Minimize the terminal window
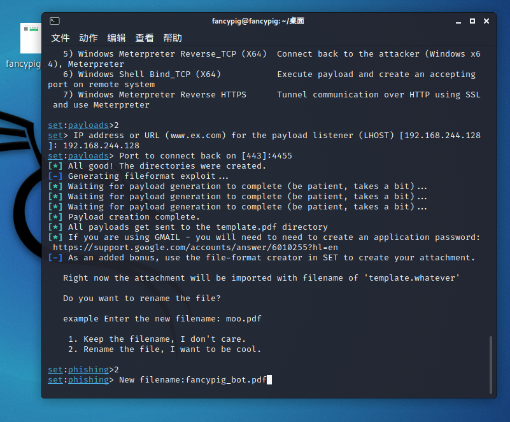The width and height of the screenshot is (510, 422). coord(458,22)
